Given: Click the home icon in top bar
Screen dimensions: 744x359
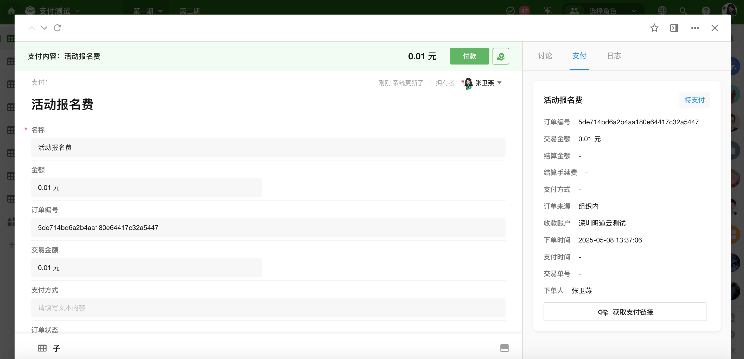Looking at the screenshot, I should [11, 11].
